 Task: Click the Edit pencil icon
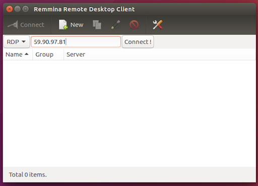(115, 25)
